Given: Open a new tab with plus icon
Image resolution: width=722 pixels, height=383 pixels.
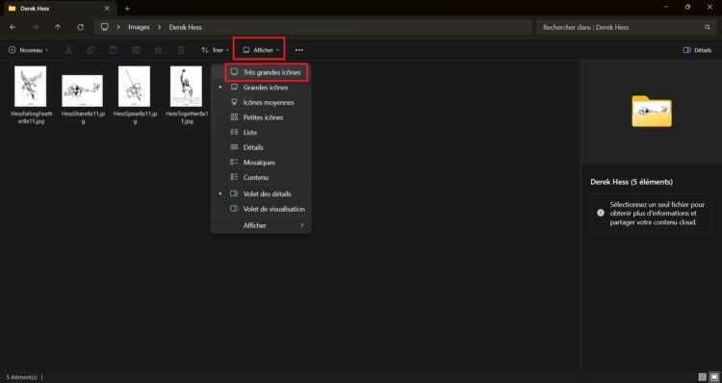Looking at the screenshot, I should (x=127, y=9).
